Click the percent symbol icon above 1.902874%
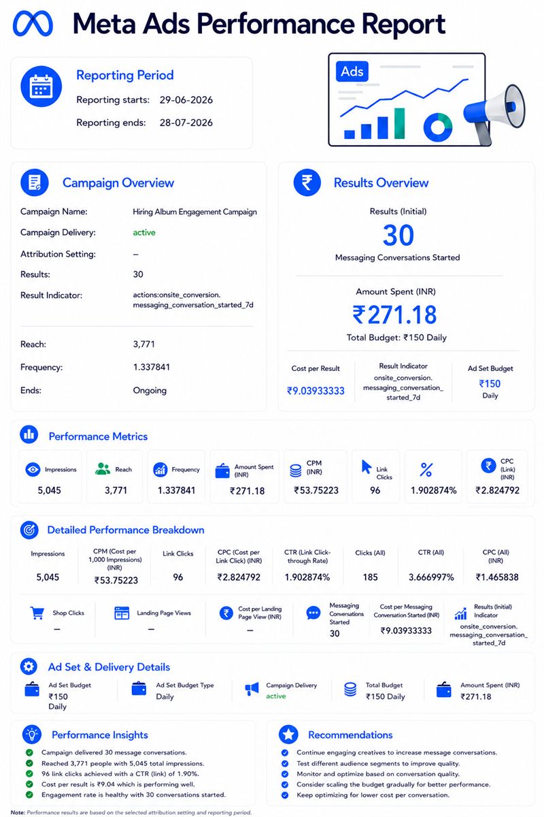The image size is (544, 817). (x=426, y=469)
